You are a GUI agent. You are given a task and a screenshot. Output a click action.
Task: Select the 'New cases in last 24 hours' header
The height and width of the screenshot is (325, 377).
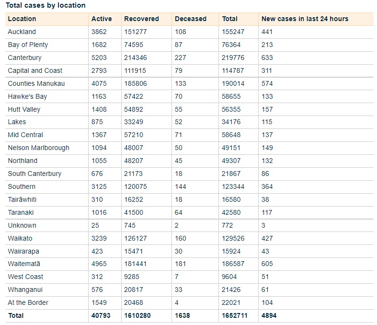tap(305, 19)
